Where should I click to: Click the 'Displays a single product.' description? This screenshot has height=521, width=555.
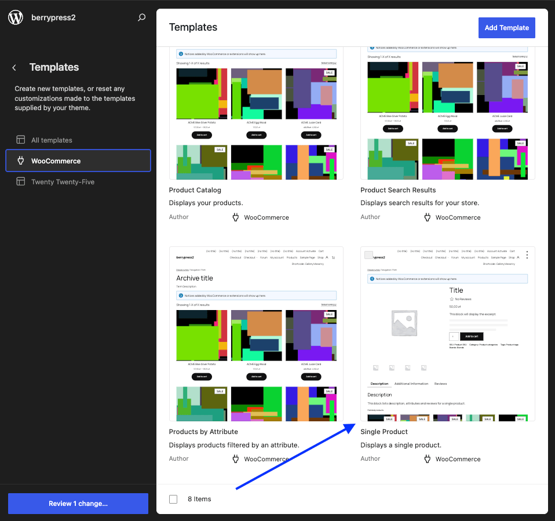click(x=401, y=445)
